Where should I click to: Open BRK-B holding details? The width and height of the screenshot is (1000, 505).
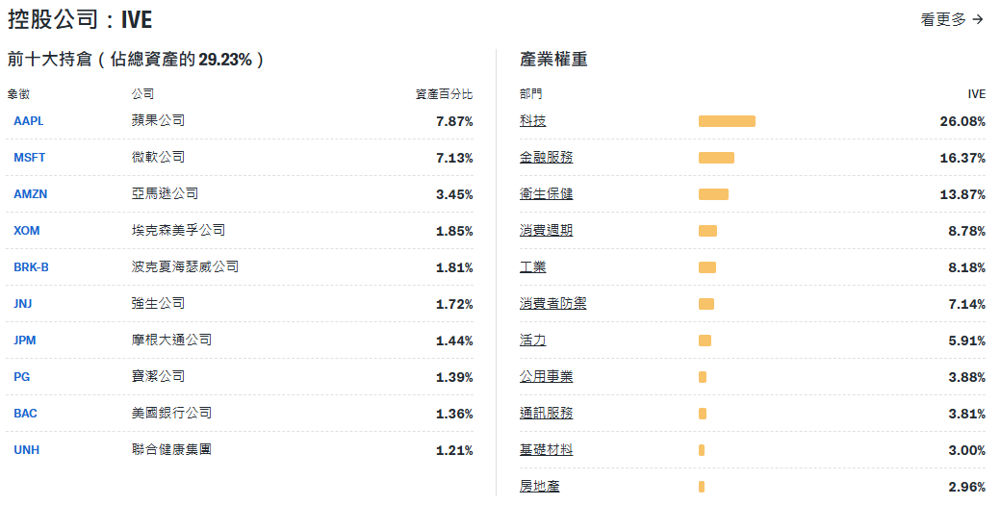(x=32, y=267)
